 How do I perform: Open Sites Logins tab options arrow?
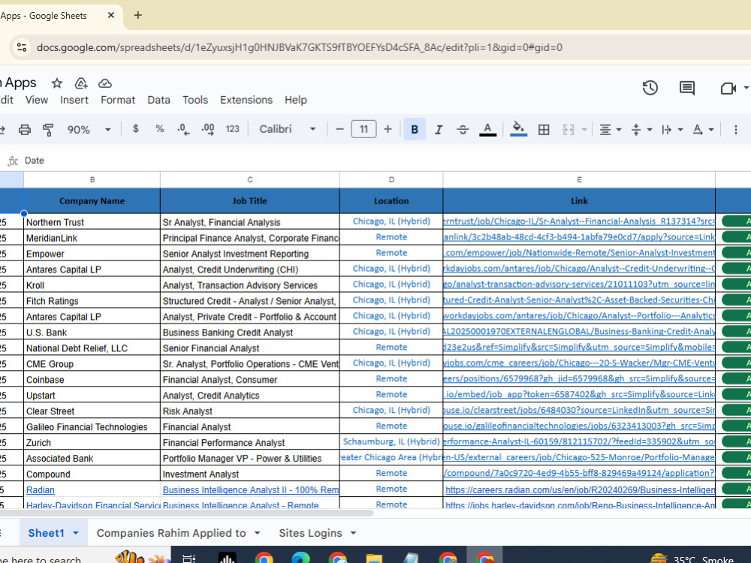tap(354, 533)
